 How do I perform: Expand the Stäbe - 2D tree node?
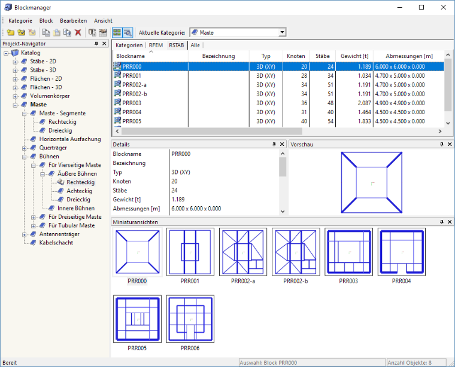[x=15, y=62]
